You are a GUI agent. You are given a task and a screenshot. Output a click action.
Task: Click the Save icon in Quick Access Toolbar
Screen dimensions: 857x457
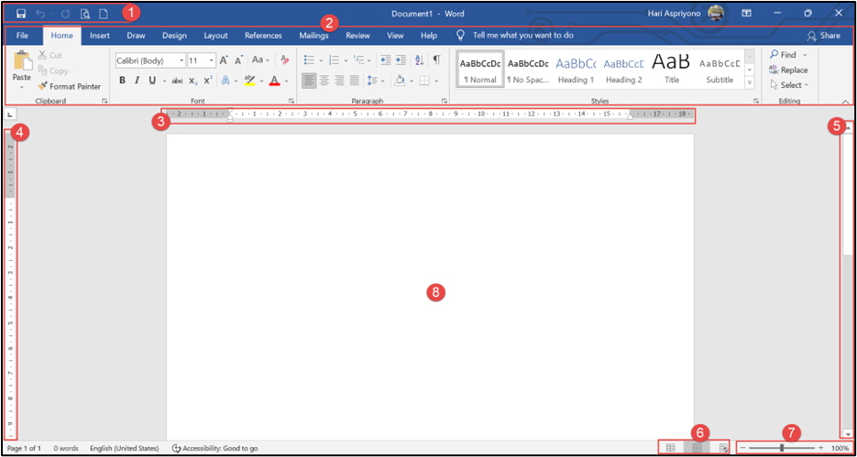point(20,14)
